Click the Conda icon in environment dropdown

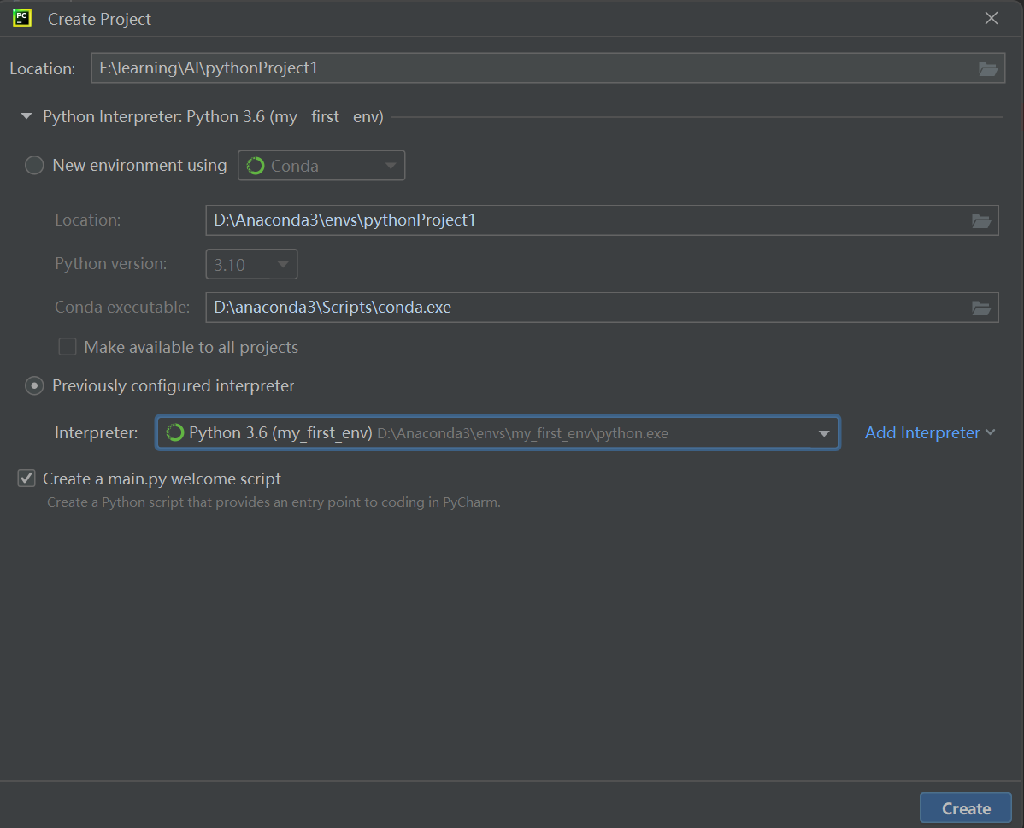(x=256, y=166)
